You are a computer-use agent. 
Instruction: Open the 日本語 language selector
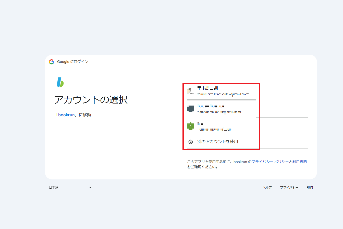(x=54, y=188)
